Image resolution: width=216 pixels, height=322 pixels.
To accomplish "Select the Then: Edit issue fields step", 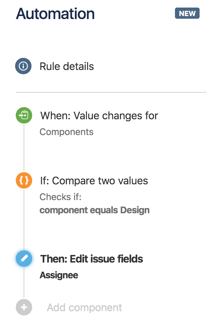I will [92, 259].
